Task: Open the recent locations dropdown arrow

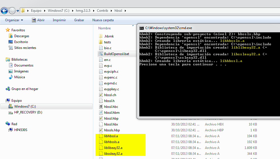Action: (x=18, y=11)
